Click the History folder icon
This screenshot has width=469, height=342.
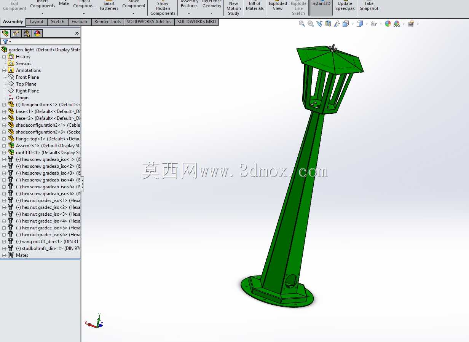pyautogui.click(x=11, y=57)
